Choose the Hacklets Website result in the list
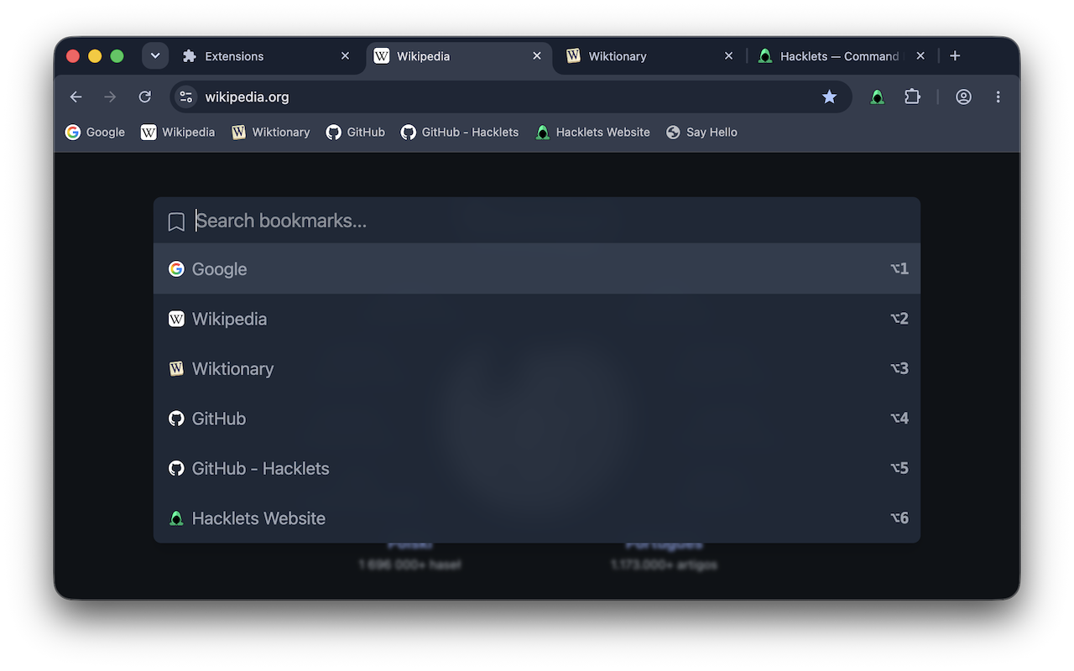 (537, 518)
